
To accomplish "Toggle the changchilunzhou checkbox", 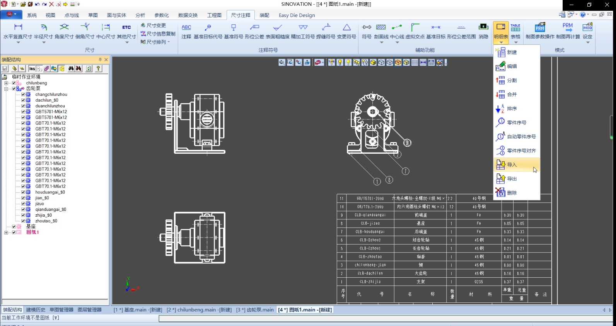I will tap(23, 94).
